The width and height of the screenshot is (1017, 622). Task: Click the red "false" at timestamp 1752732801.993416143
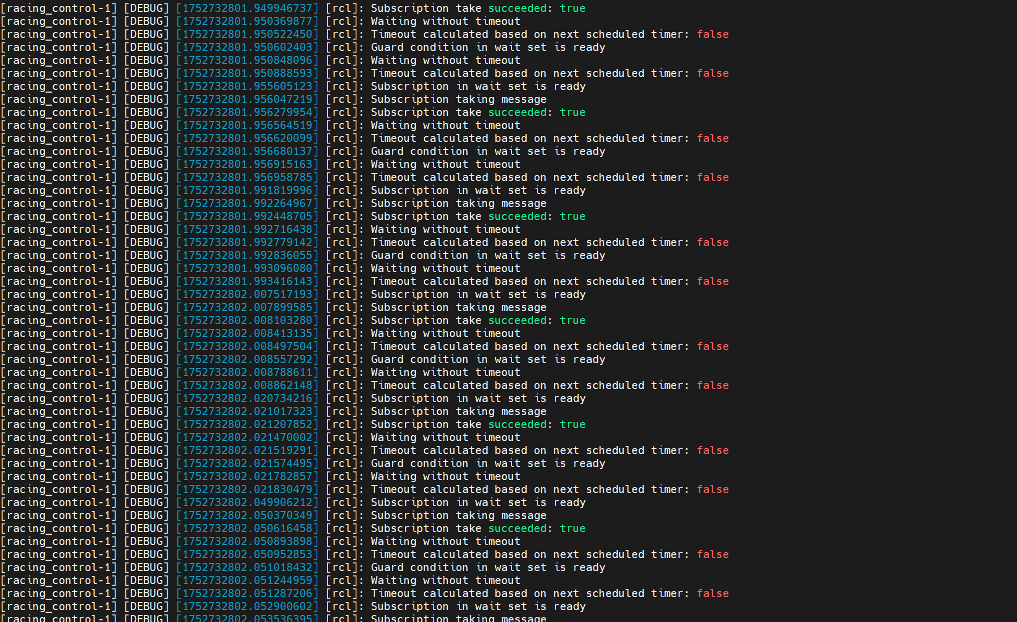coord(713,281)
